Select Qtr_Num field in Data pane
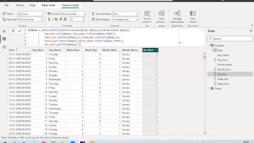The width and height of the screenshot is (254, 143). click(x=230, y=74)
